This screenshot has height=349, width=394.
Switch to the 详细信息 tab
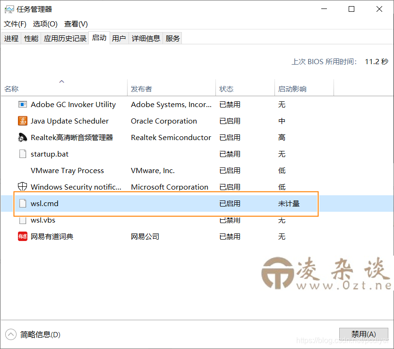point(146,38)
